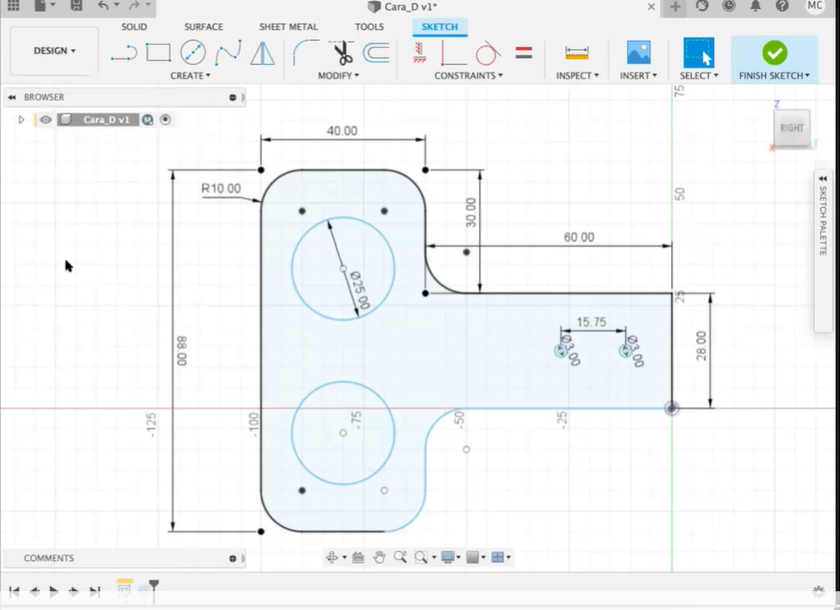840x610 pixels.
Task: Apply the Perpendicular constraint icon
Action: [x=453, y=53]
